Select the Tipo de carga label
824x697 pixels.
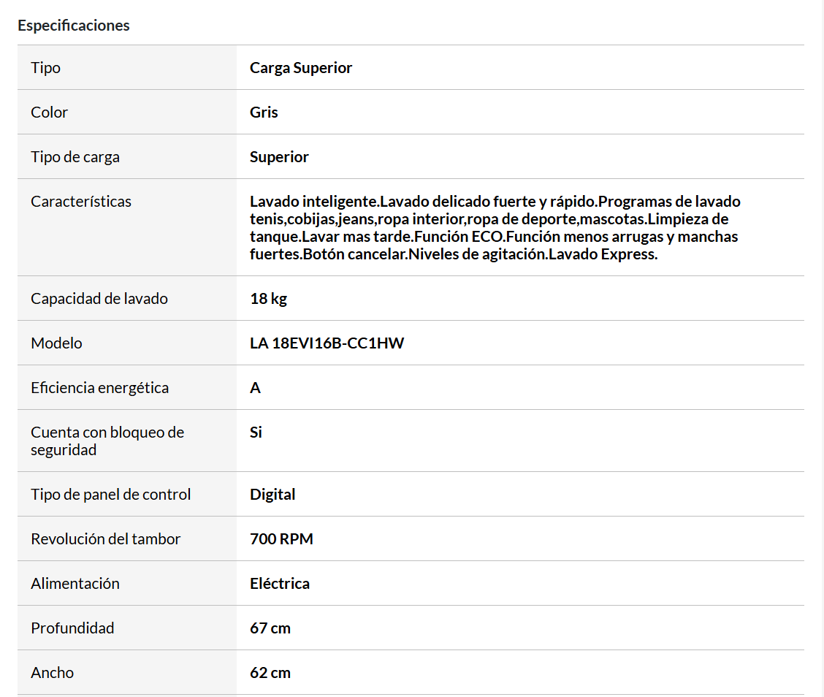75,157
